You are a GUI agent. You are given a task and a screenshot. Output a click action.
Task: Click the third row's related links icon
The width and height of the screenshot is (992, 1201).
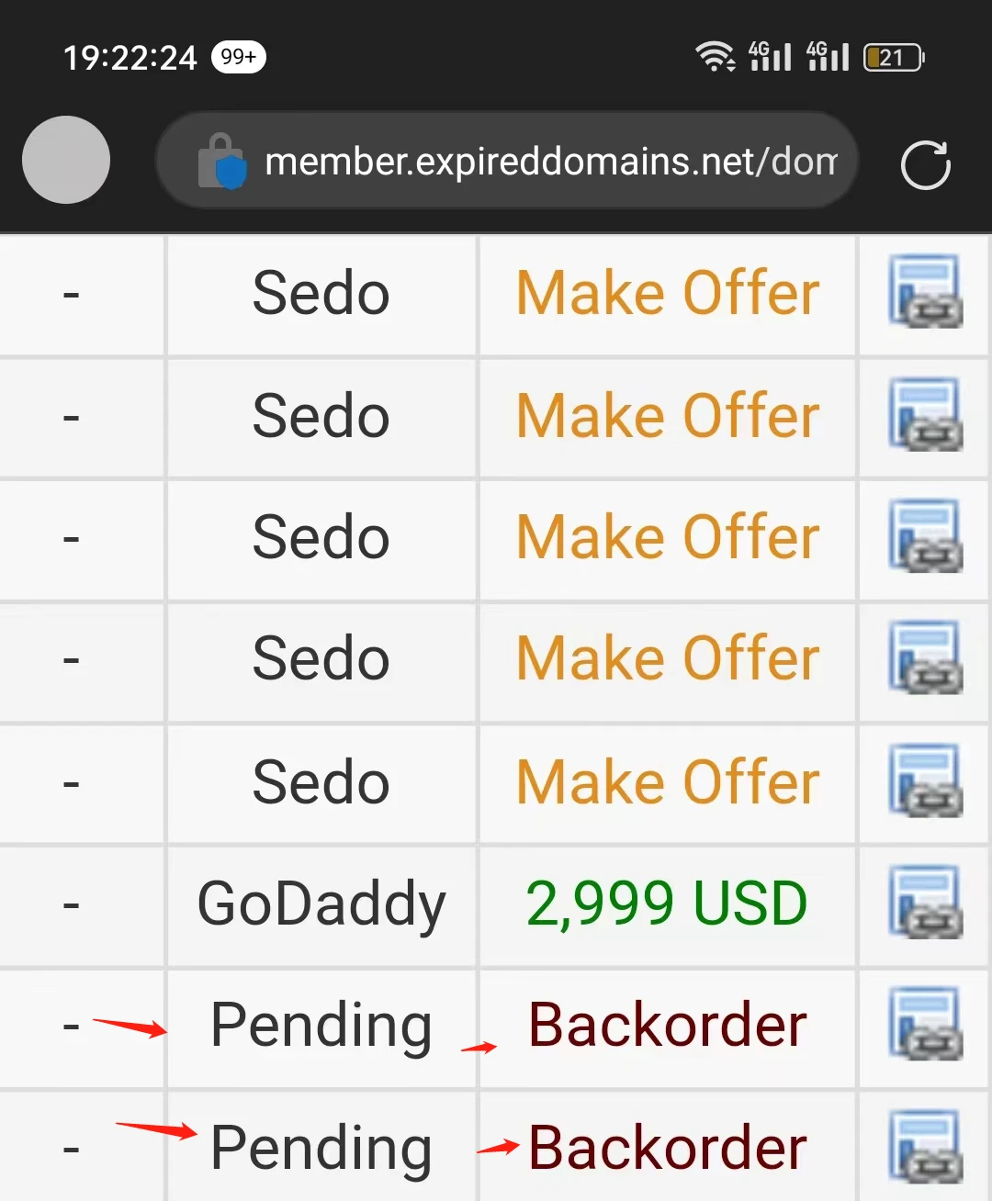pyautogui.click(x=925, y=537)
